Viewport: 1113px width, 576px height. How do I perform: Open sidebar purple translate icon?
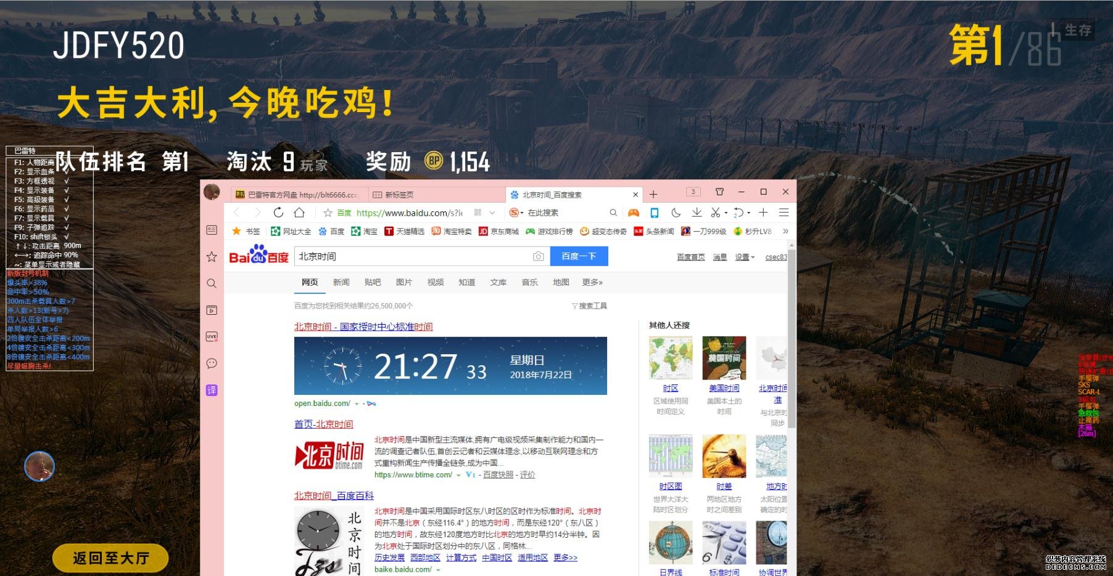point(212,390)
